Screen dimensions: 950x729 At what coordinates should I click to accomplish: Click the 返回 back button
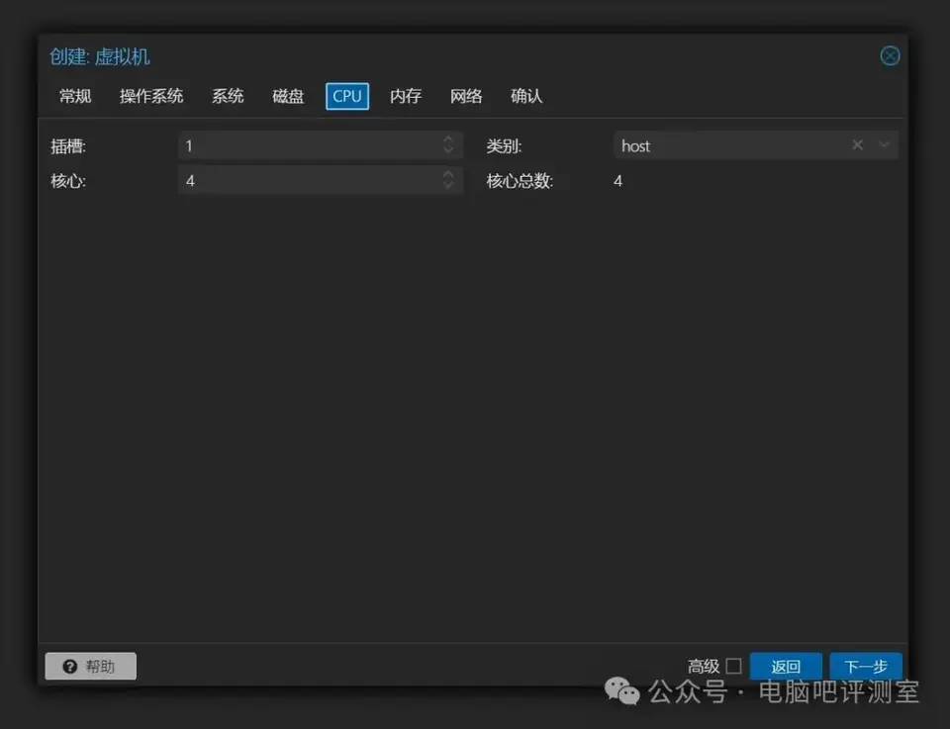click(x=786, y=666)
